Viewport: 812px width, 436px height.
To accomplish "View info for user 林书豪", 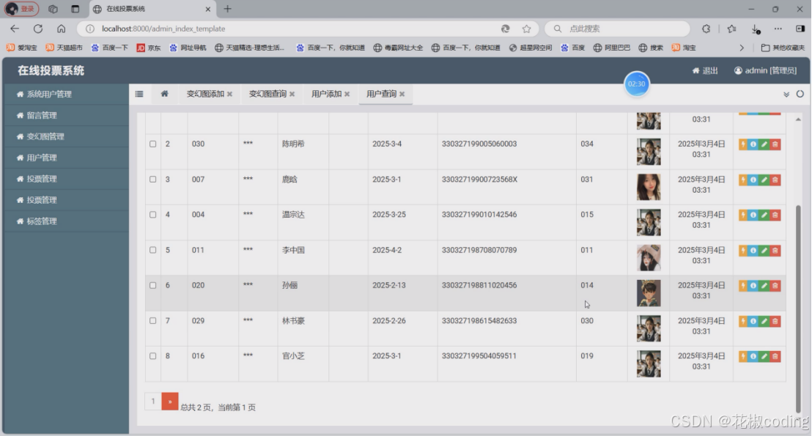I will pos(753,322).
